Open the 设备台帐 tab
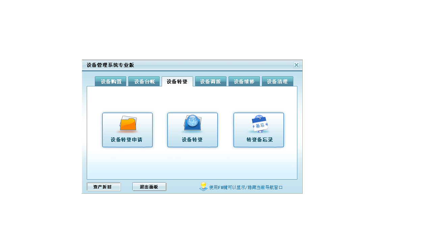Viewport: 432px width, 243px height. [144, 81]
